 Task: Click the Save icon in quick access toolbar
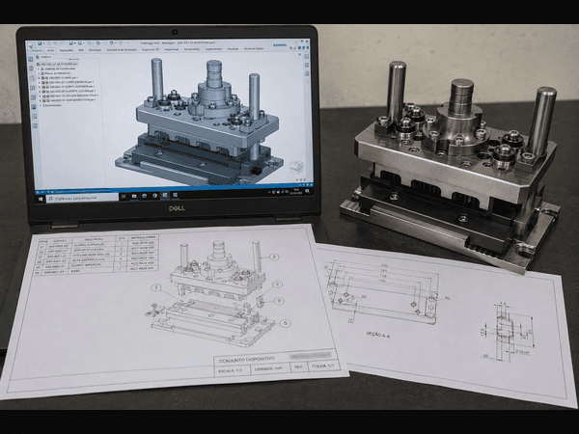click(x=40, y=44)
